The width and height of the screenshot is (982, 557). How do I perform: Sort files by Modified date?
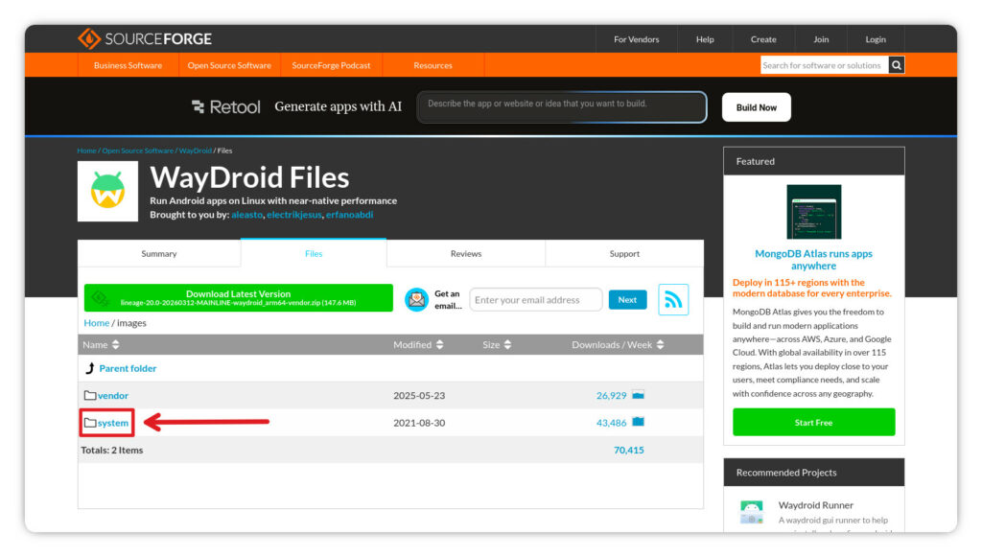[x=418, y=345]
